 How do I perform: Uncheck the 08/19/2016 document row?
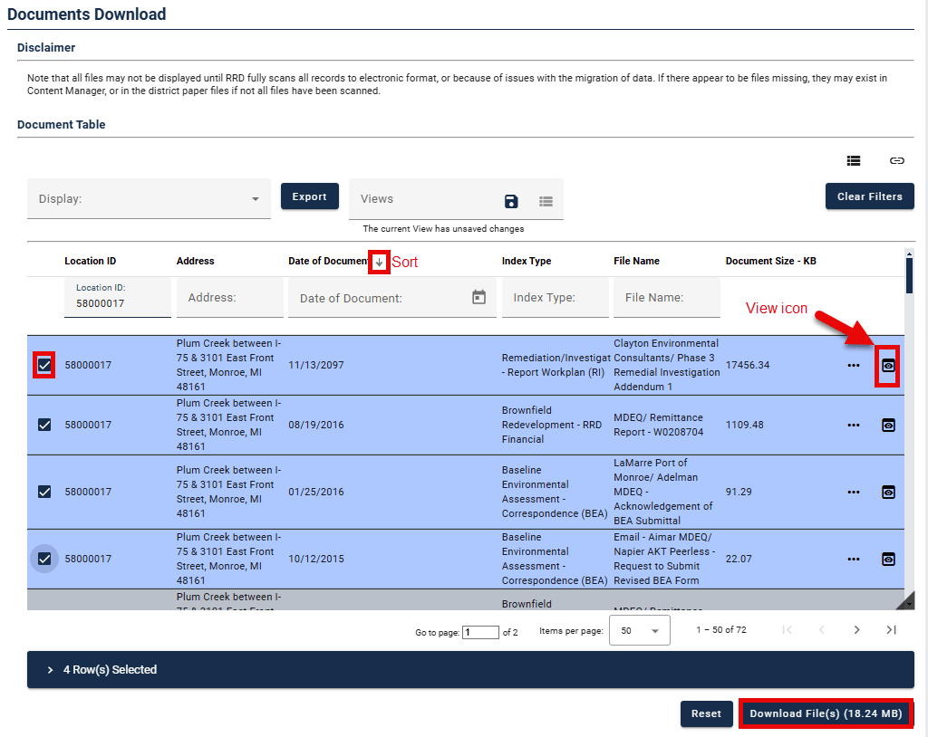(44, 425)
